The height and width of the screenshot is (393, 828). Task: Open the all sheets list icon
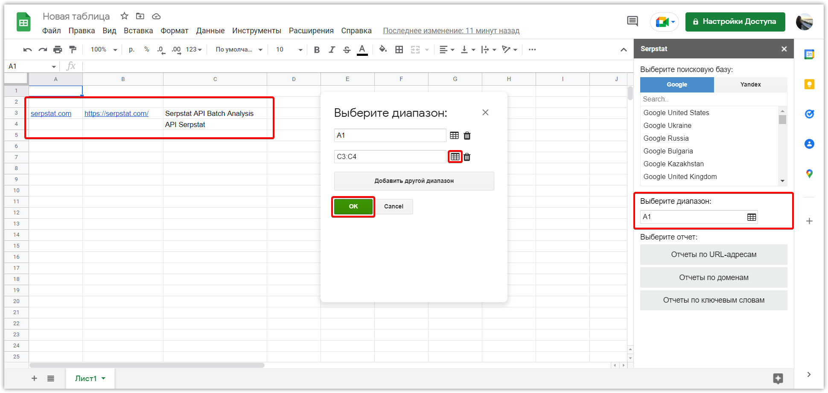(51, 378)
